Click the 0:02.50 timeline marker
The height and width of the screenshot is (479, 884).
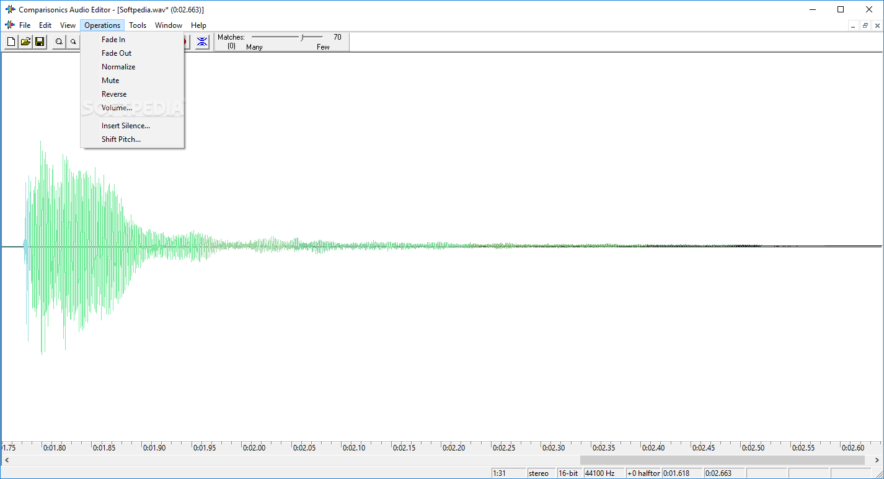(753, 447)
